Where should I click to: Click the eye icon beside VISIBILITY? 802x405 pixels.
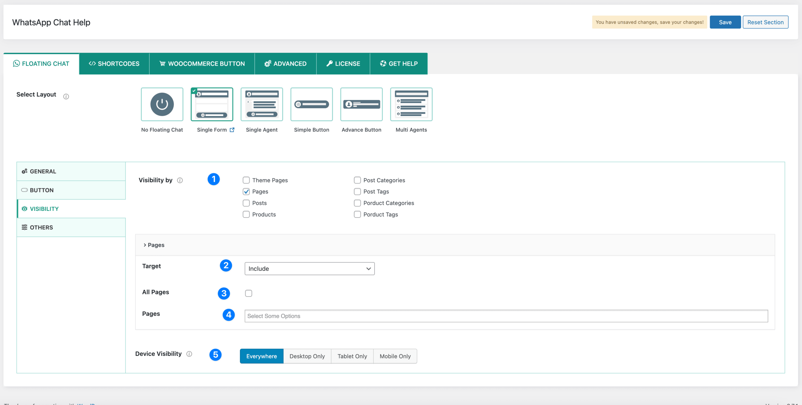click(24, 209)
